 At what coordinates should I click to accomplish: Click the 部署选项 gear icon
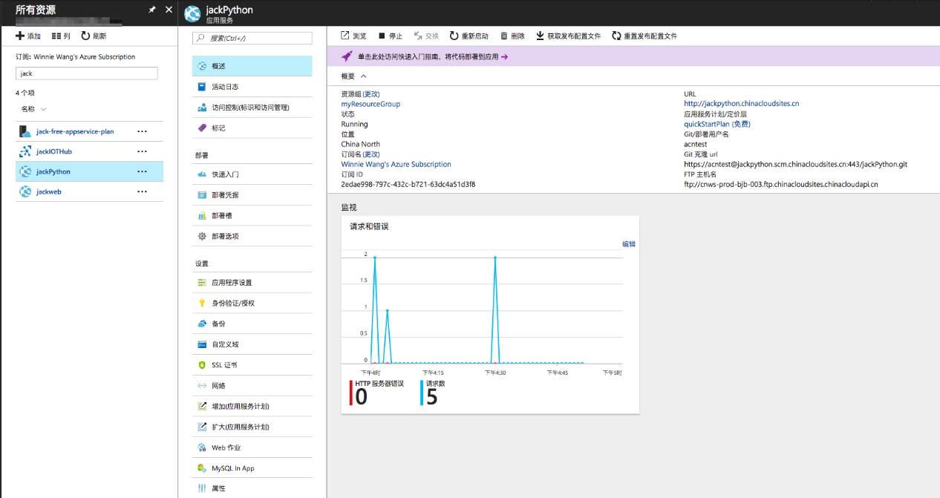[202, 236]
